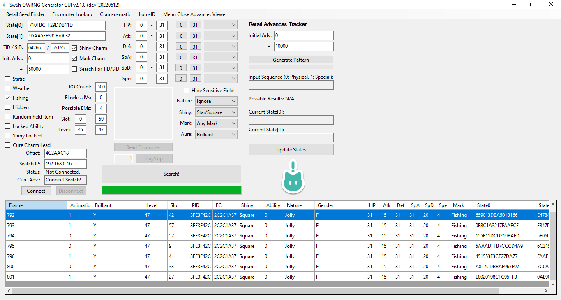Click the Offset 4C2AAC18 field
The width and height of the screenshot is (561, 300).
click(x=65, y=153)
